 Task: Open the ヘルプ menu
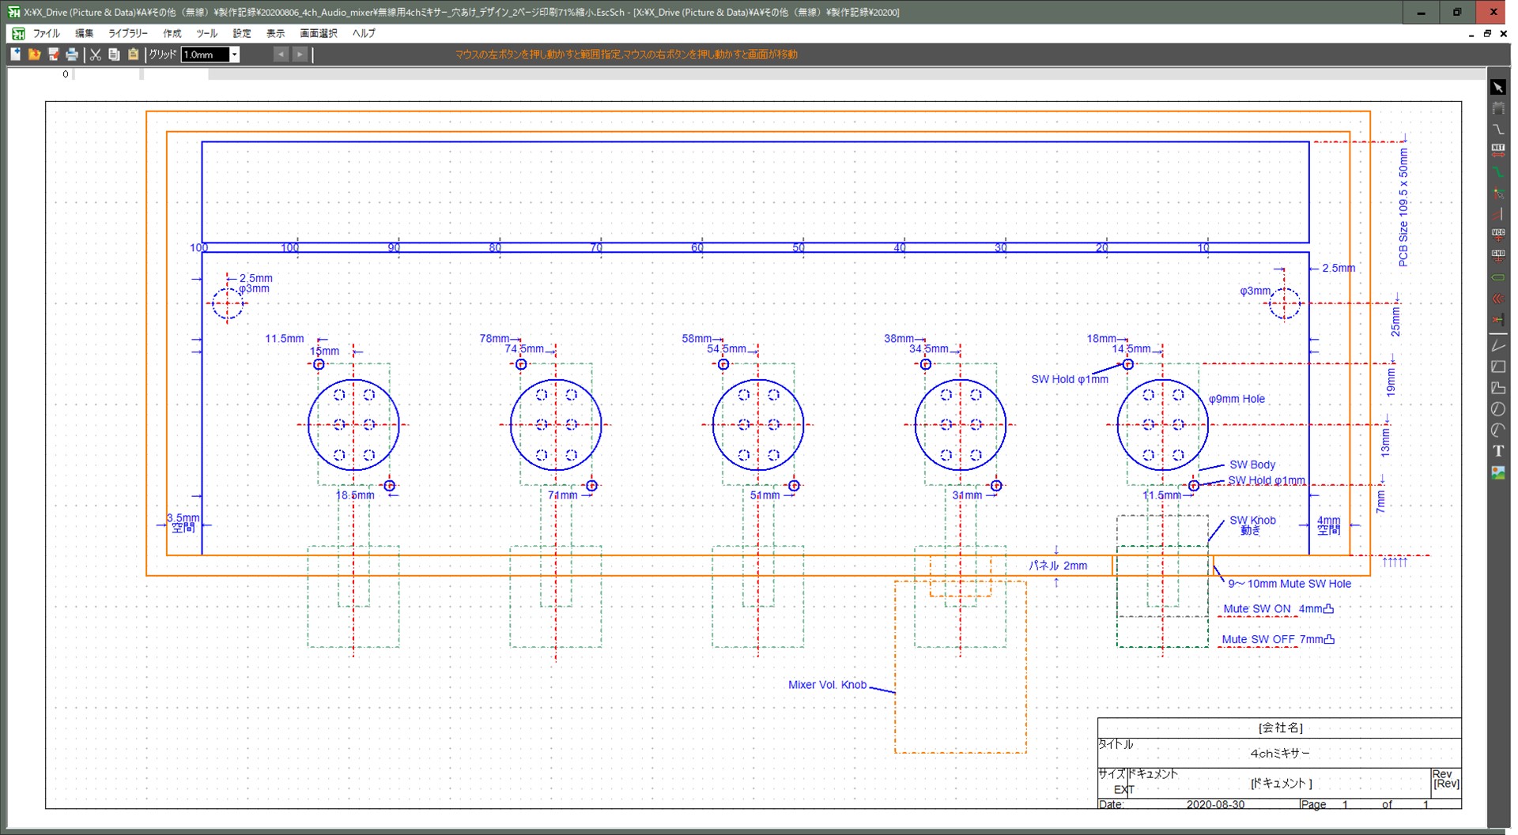(364, 33)
